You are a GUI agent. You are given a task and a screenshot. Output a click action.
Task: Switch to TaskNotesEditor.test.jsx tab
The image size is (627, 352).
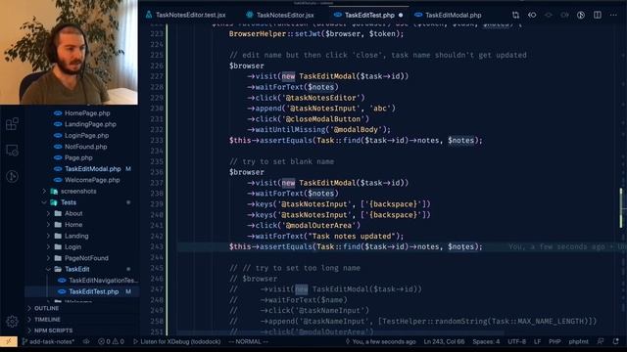click(190, 16)
